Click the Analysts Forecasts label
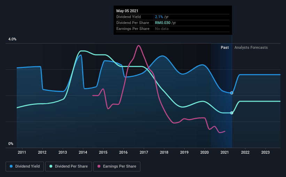This screenshot has width=286, height=177. point(251,47)
